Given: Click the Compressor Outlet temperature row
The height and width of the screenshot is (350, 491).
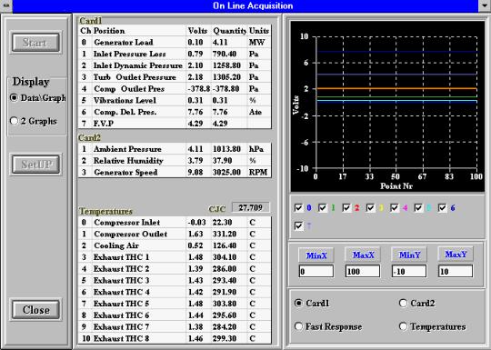Looking at the screenshot, I should [x=175, y=234].
